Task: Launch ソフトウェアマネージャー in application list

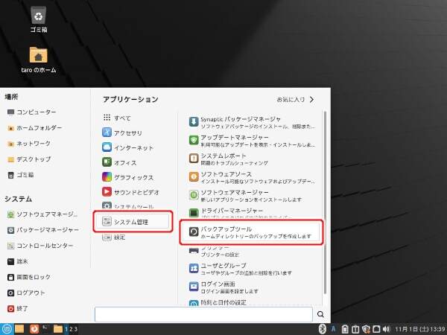Action: [245, 195]
